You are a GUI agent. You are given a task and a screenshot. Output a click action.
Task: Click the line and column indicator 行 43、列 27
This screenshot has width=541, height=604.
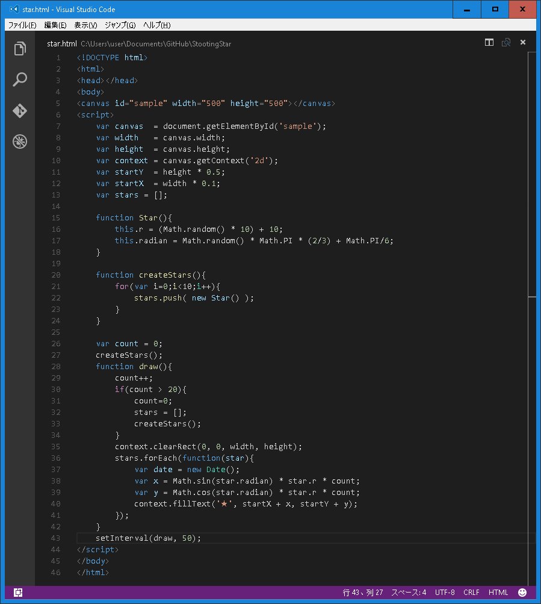pyautogui.click(x=363, y=593)
